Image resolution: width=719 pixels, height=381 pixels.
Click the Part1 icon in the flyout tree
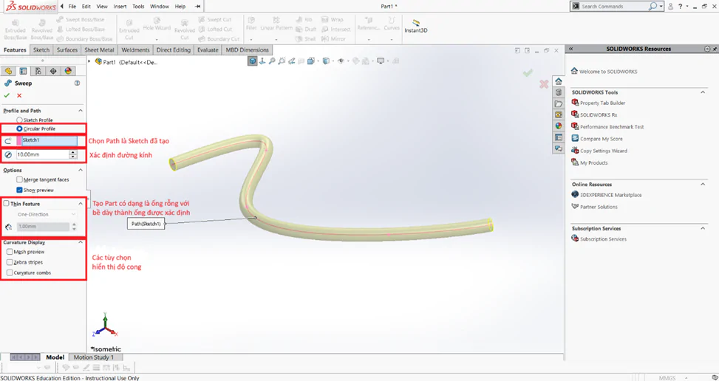tap(98, 62)
